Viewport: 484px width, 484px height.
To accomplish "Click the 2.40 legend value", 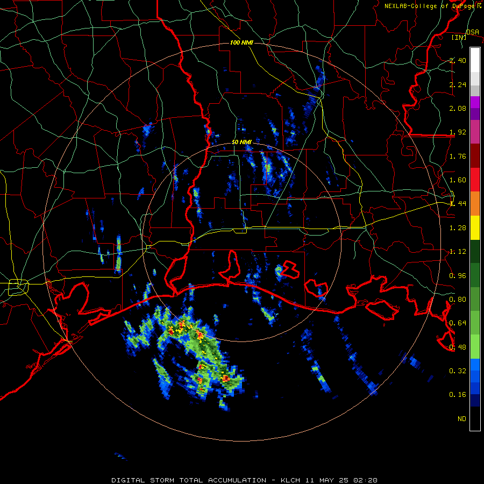I will click(x=458, y=60).
